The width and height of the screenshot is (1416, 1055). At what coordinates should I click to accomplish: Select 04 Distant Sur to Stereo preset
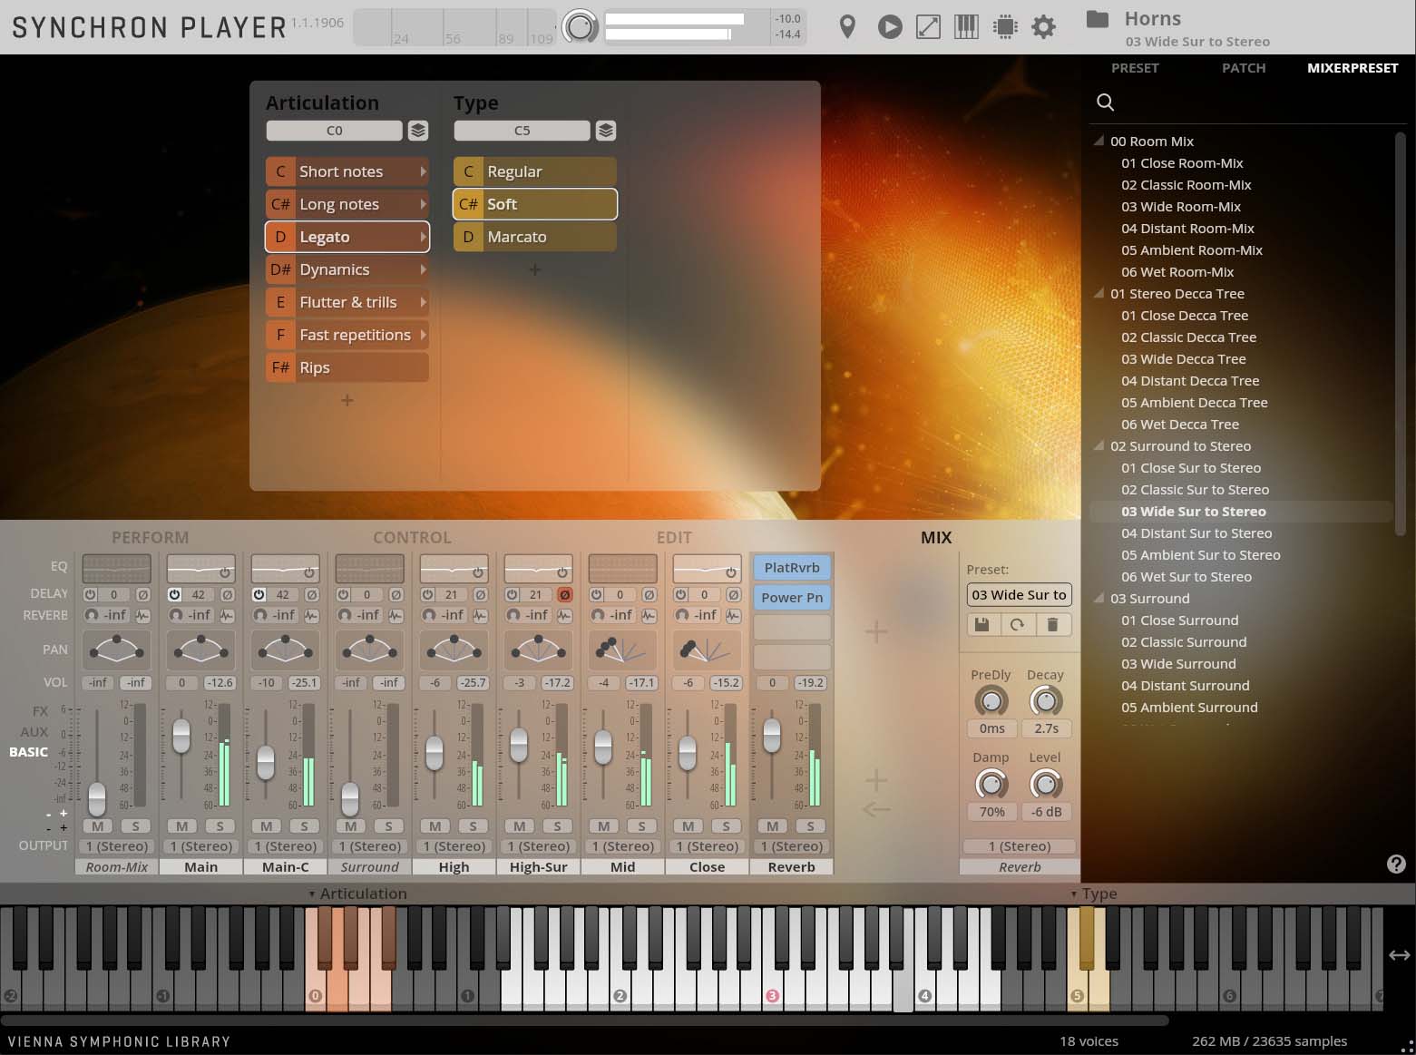point(1196,533)
